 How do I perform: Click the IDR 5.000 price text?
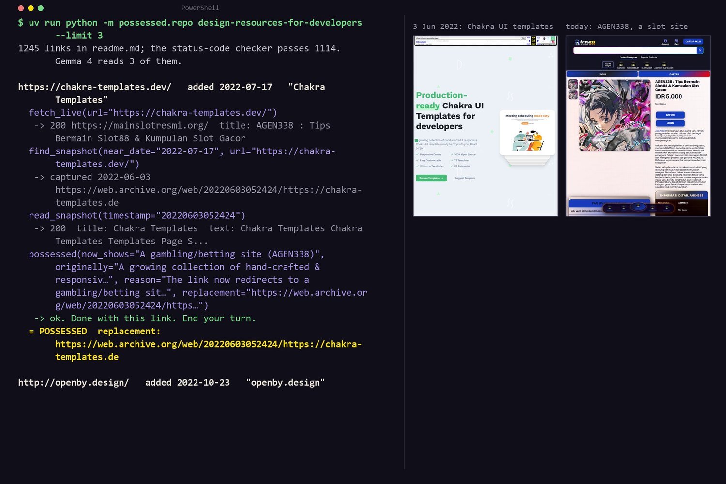(x=669, y=97)
